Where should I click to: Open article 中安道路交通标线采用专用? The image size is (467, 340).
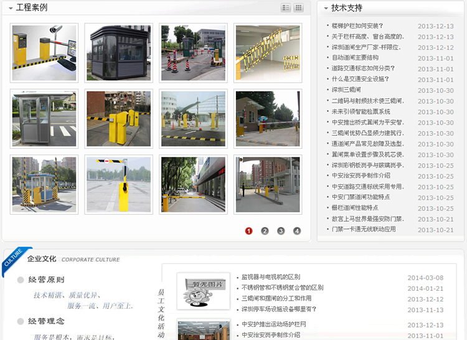tap(368, 187)
